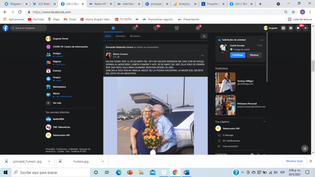Bookmark this page with the star icon
The image size is (315, 177).
pyautogui.click(x=293, y=12)
